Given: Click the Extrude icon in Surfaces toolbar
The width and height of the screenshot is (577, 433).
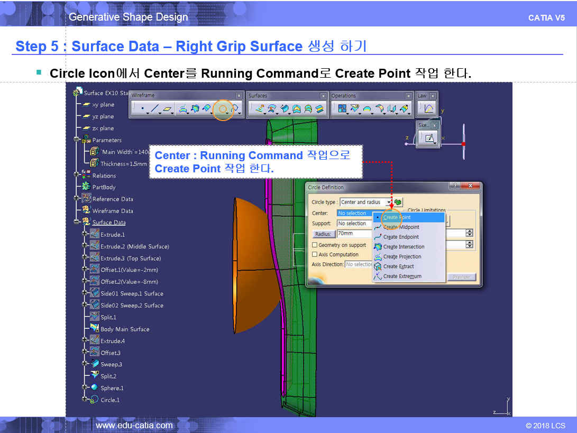Looking at the screenshot, I should click(x=259, y=109).
